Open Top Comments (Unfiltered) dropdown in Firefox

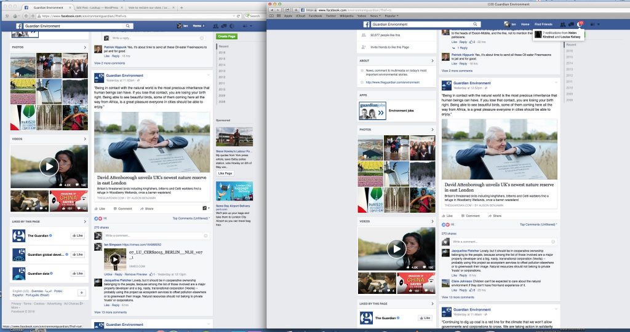pyautogui.click(x=191, y=218)
